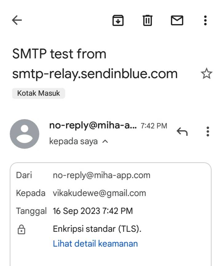The height and width of the screenshot is (266, 219).
Task: Tap recipient address vikakudewe@gmail.com
Action: point(99,193)
